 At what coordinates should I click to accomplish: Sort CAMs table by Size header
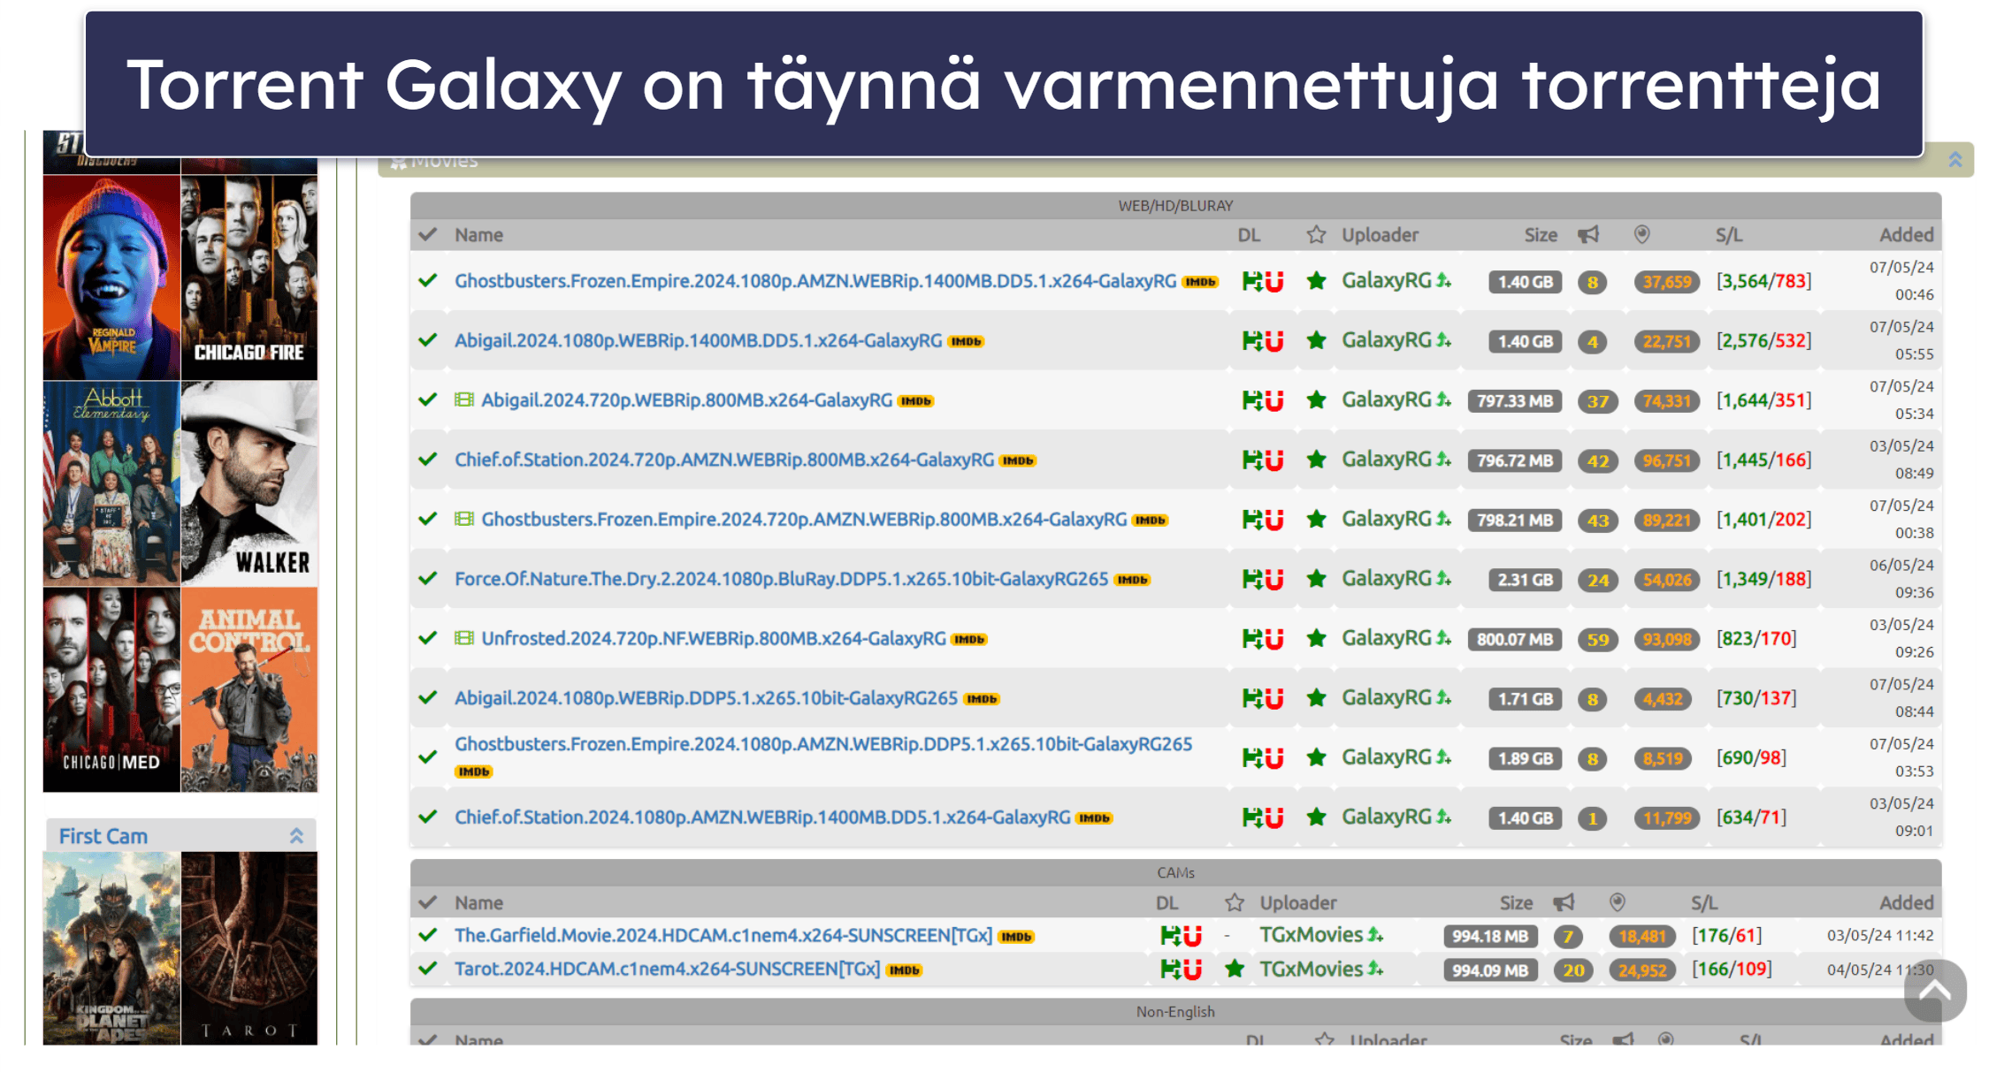(x=1516, y=903)
